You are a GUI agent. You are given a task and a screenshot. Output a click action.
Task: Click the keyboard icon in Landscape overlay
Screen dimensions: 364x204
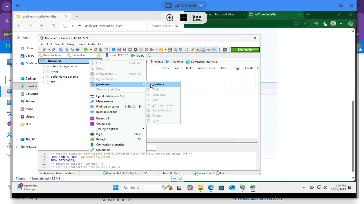[198, 18]
